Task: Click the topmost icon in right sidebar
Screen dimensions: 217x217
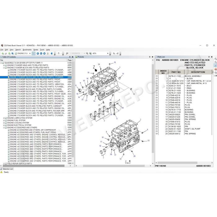Action: [x=215, y=59]
